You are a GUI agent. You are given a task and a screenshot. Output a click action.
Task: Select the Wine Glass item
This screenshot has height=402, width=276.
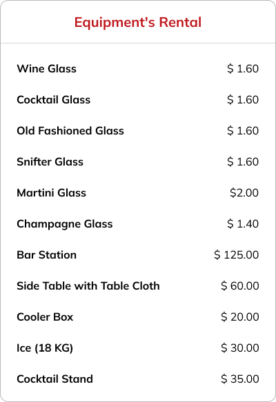(x=47, y=69)
